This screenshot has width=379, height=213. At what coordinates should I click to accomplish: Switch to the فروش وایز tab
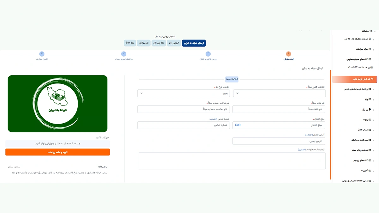174,43
